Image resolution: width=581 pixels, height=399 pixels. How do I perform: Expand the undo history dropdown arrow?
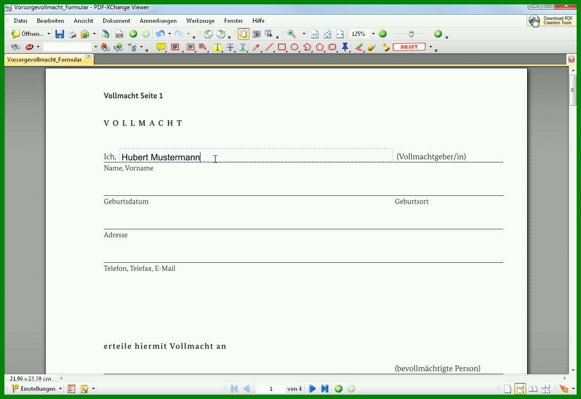[x=169, y=34]
